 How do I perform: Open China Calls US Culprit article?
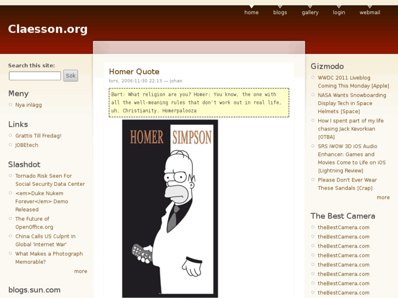click(45, 240)
